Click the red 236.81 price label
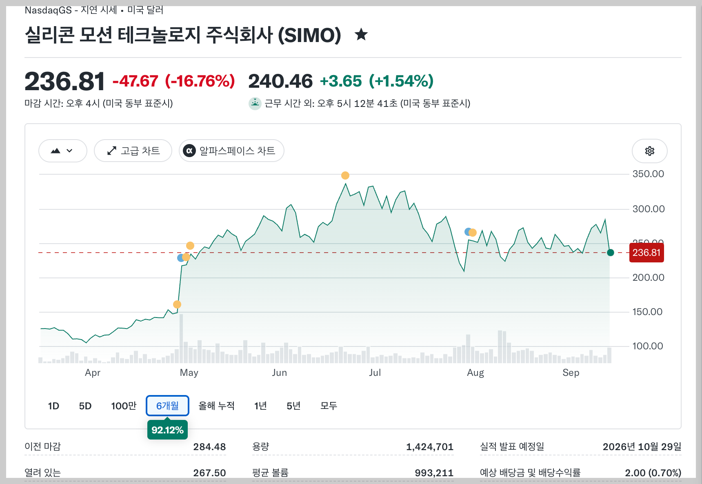 (x=646, y=253)
